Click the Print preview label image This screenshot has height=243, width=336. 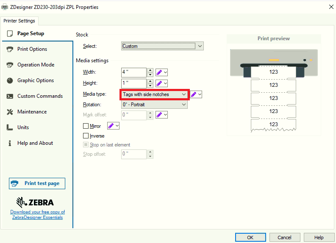274,91
